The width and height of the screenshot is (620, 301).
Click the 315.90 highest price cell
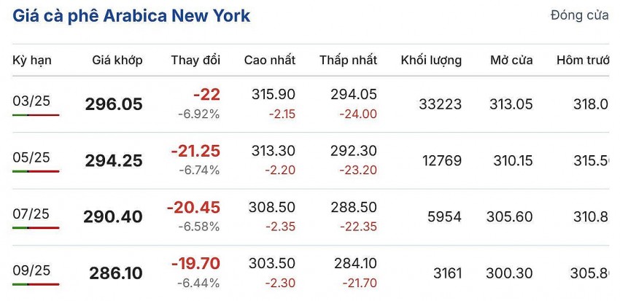pyautogui.click(x=270, y=95)
